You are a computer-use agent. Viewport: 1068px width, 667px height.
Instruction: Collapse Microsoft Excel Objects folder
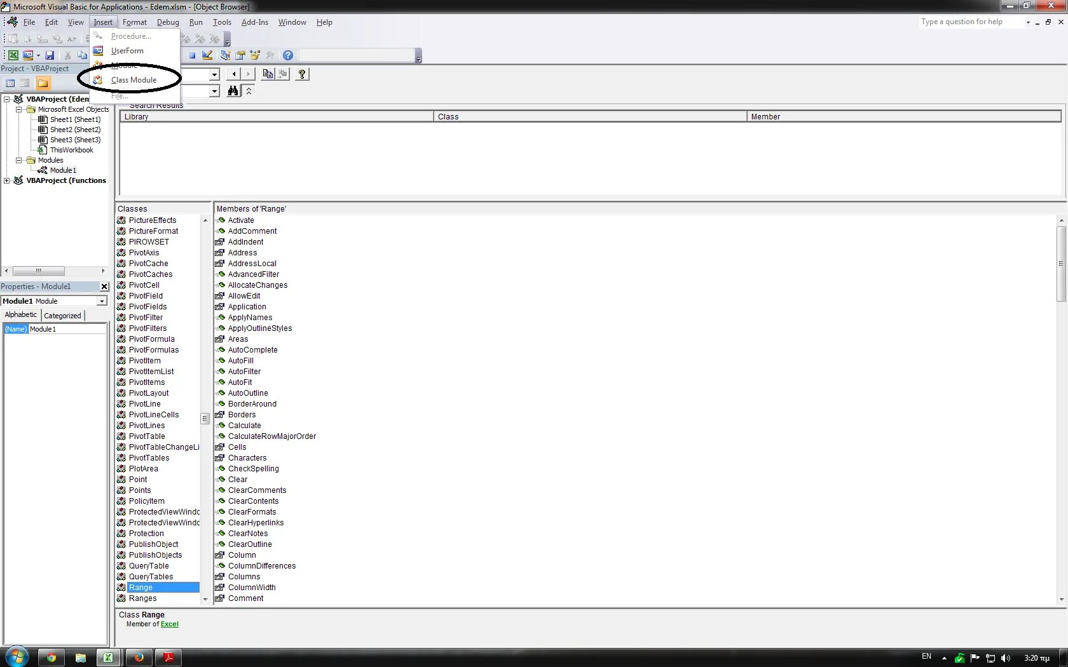[x=19, y=109]
